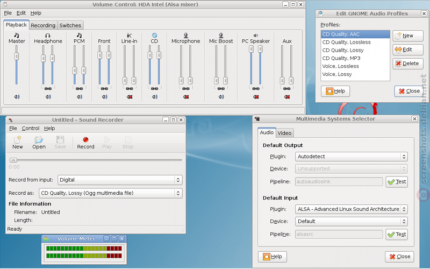
Task: Click the Stop toolbar button
Action: click(128, 143)
